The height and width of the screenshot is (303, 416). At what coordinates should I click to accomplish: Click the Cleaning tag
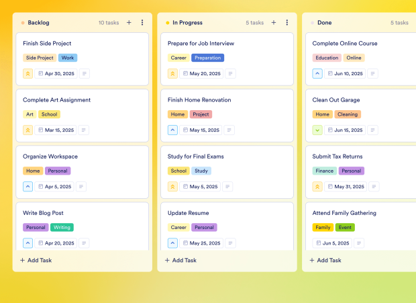pyautogui.click(x=348, y=114)
